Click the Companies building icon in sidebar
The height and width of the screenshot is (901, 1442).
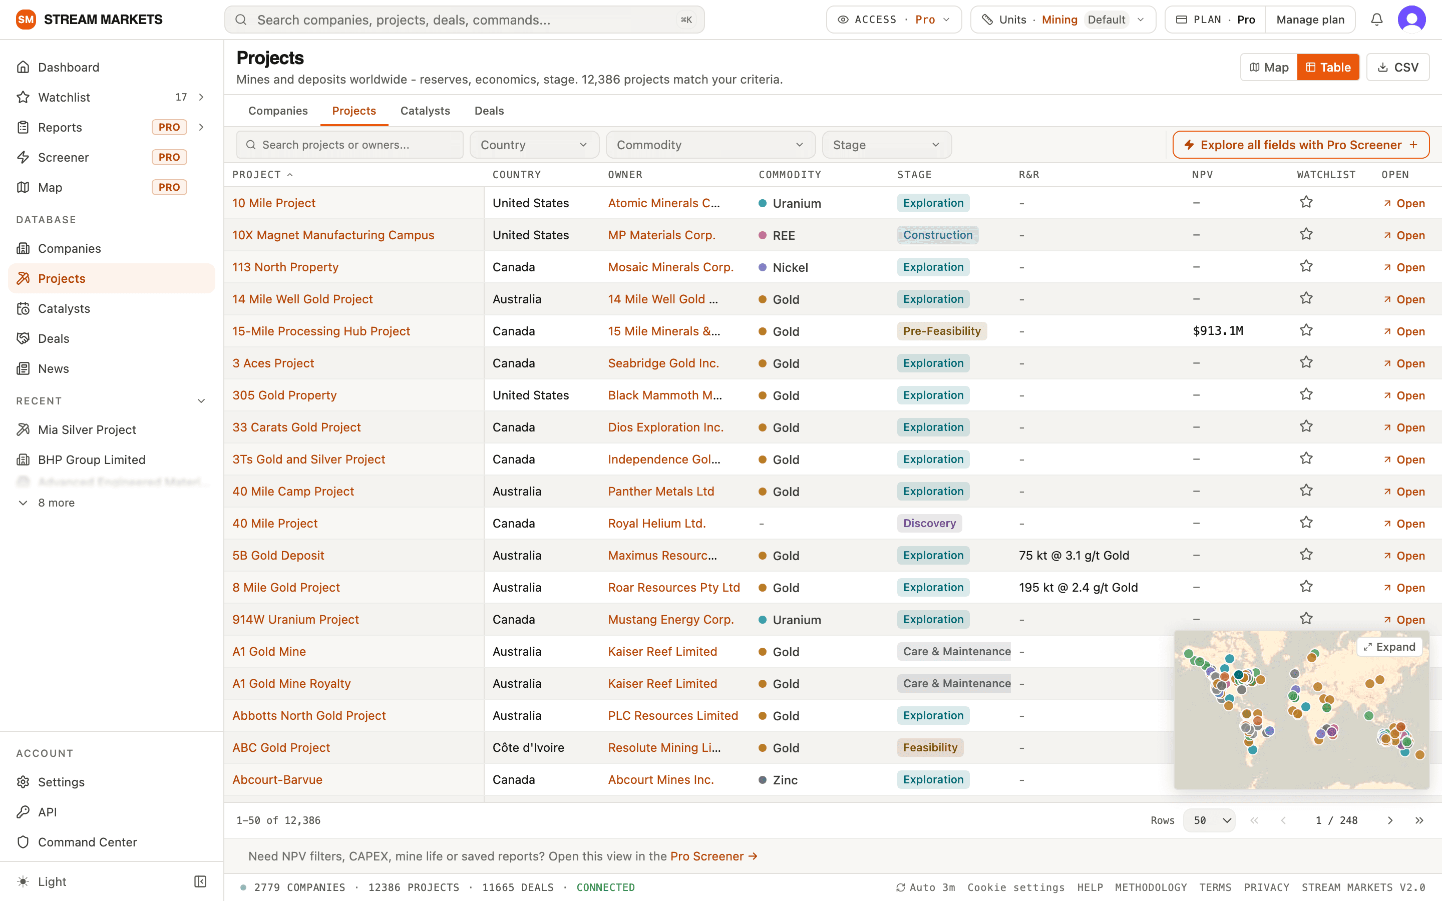(23, 248)
